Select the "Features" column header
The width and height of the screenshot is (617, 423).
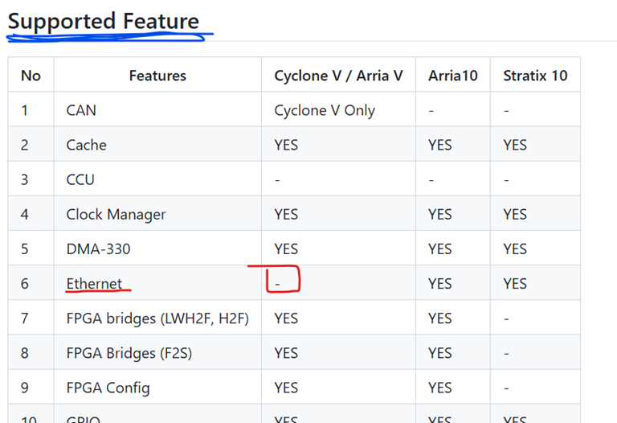[157, 76]
